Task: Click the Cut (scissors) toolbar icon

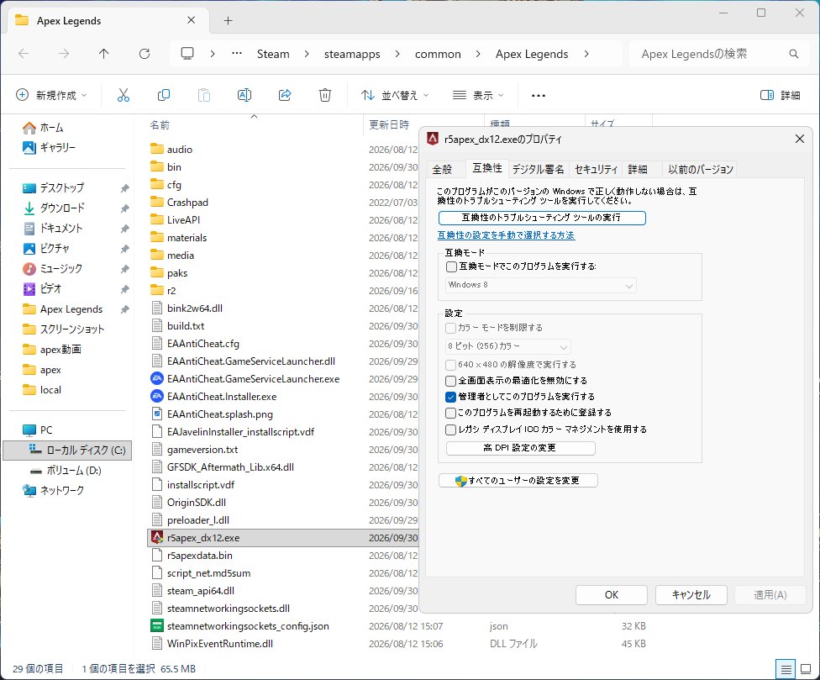Action: pyautogui.click(x=123, y=95)
